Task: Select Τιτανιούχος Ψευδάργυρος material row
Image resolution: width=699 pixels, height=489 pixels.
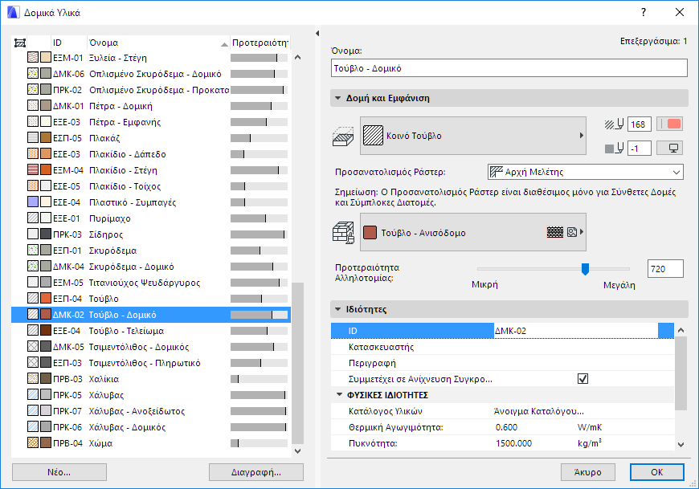Action: (151, 283)
